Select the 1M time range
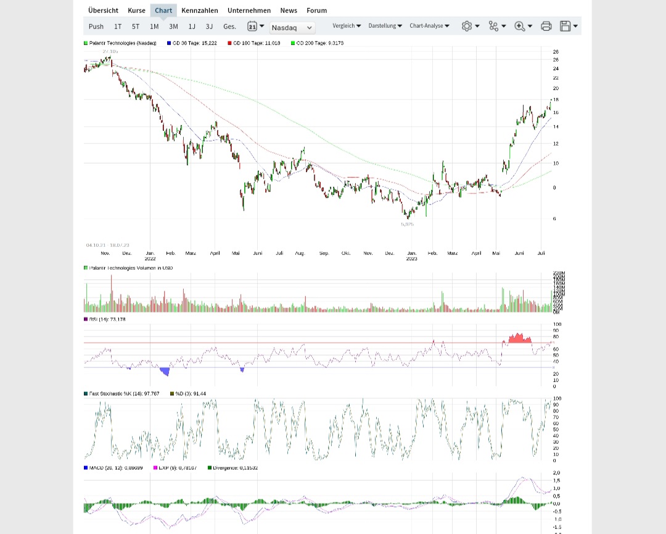The image size is (666, 534). point(154,27)
